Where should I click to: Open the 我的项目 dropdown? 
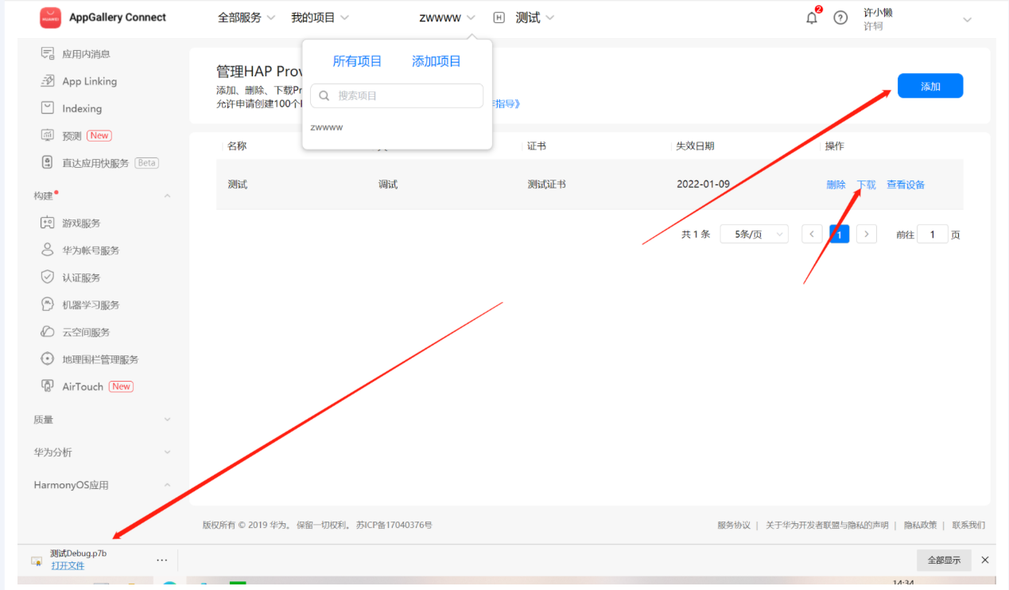tap(320, 17)
